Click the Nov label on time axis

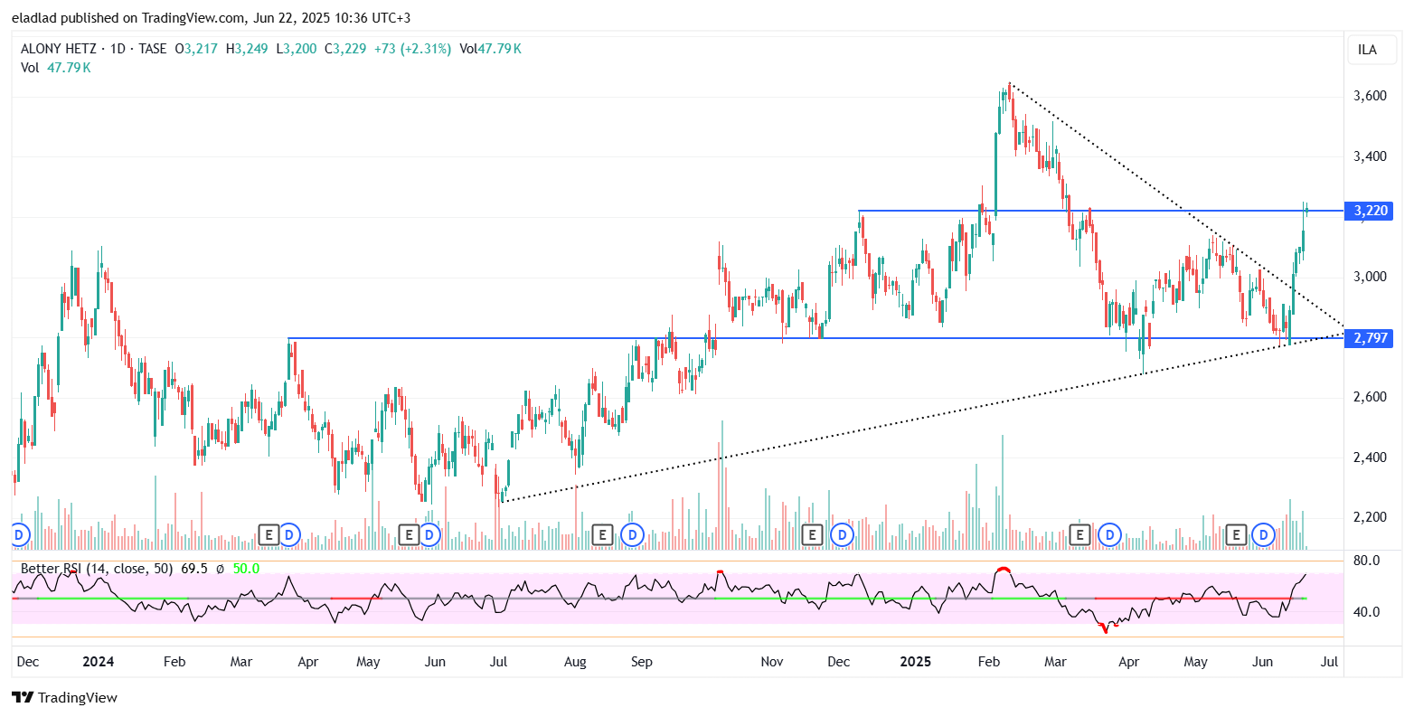771,662
